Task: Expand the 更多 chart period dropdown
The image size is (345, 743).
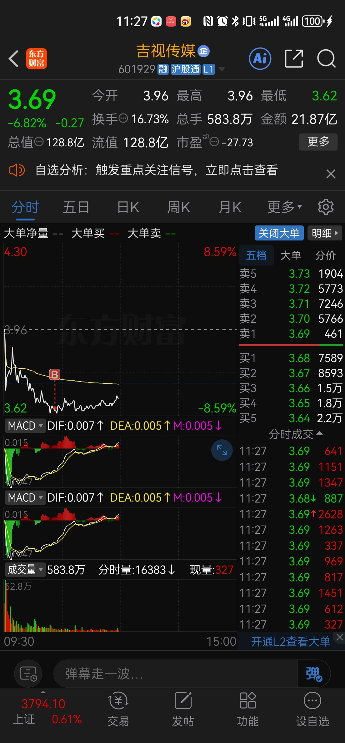Action: coord(284,207)
